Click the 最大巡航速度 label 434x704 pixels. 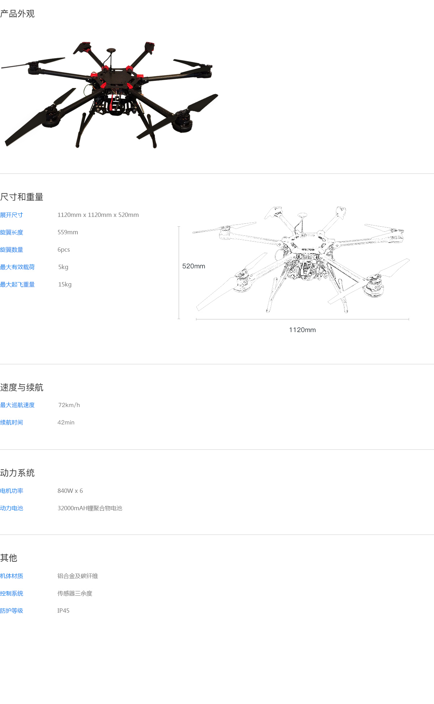[17, 405]
